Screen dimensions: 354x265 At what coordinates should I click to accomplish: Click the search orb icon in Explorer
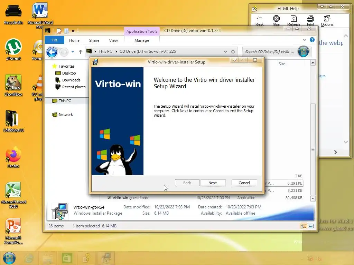pyautogui.click(x=304, y=52)
